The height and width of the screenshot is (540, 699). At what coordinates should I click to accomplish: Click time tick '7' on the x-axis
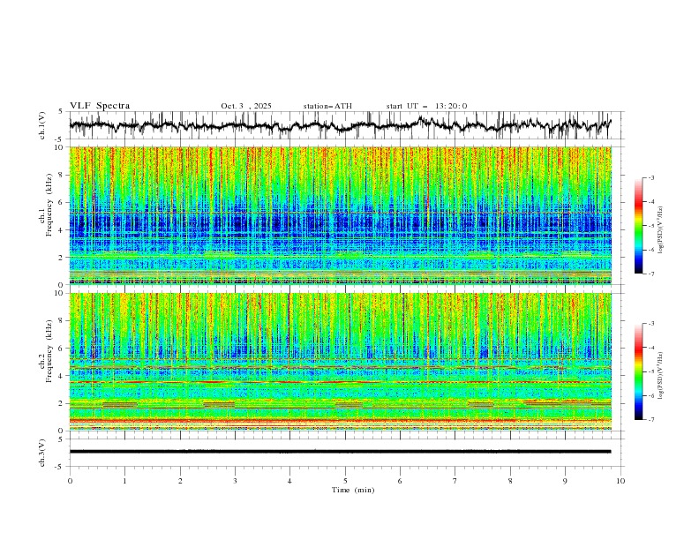(455, 481)
